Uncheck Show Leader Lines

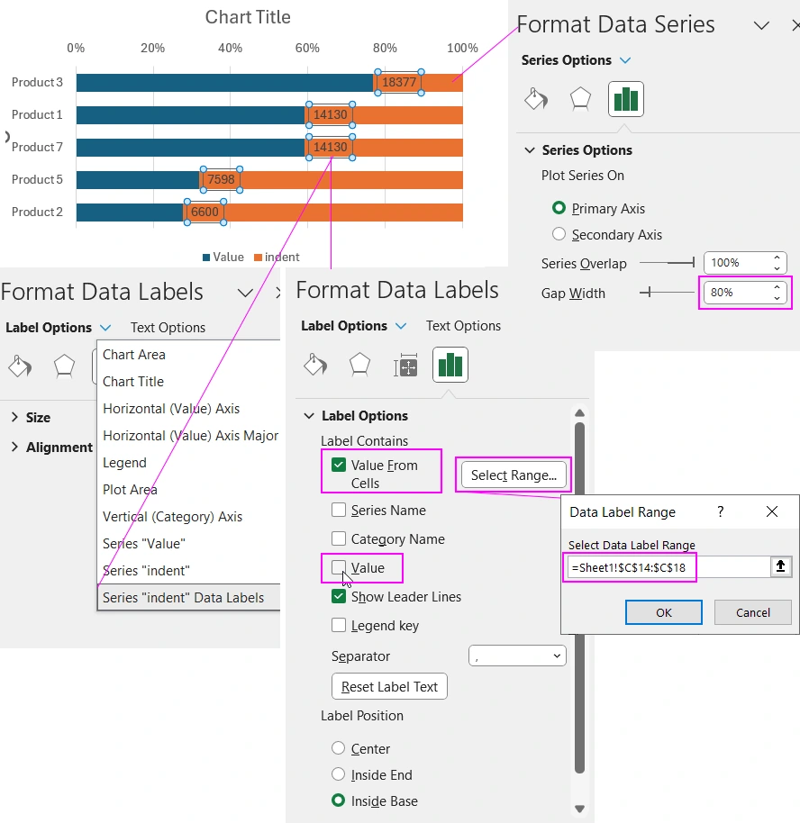340,596
